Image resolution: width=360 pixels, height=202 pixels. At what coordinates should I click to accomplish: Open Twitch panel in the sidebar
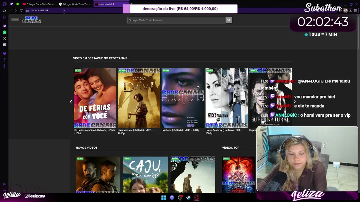pos(4,26)
